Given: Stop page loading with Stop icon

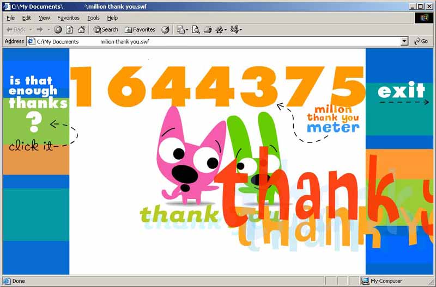Looking at the screenshot, I should click(58, 29).
